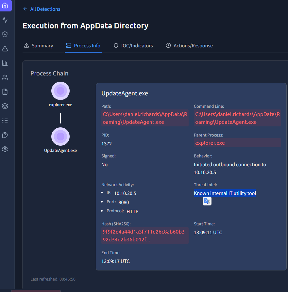Click the shield plus sidebar icon
The height and width of the screenshot is (292, 288).
(x=5, y=34)
